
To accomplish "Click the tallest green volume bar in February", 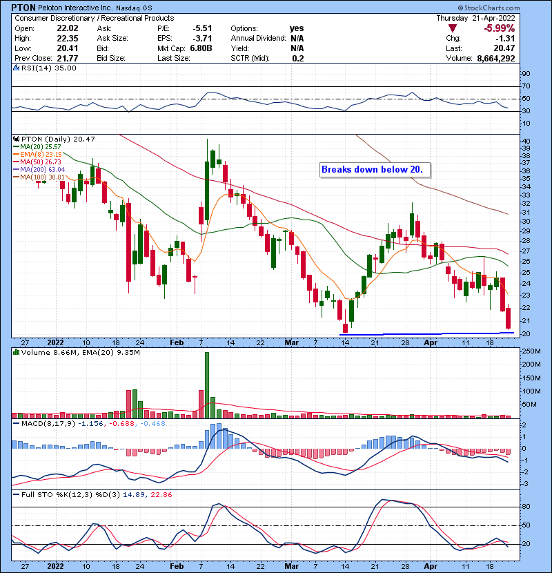I will pyautogui.click(x=207, y=385).
